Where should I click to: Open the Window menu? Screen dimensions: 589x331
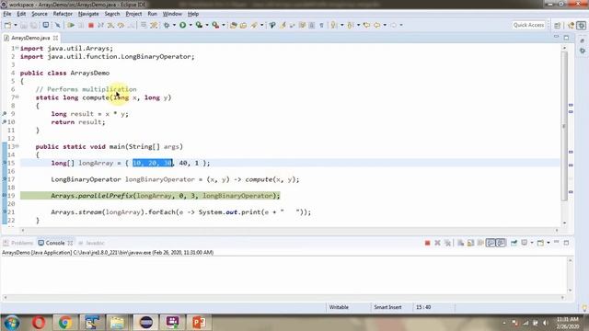click(172, 14)
